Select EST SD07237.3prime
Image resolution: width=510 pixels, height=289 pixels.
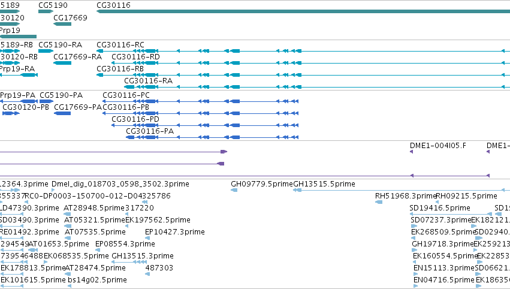[x=414, y=226]
